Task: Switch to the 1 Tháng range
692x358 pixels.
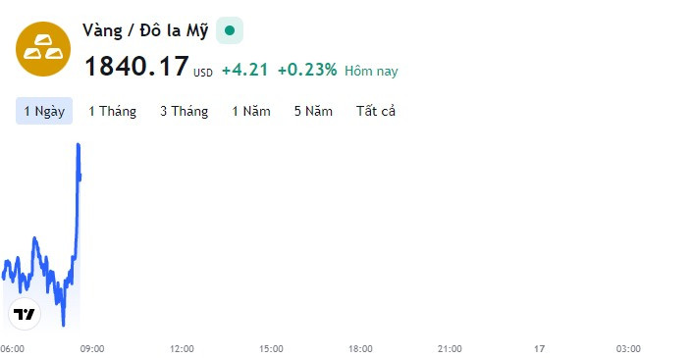Action: click(113, 111)
